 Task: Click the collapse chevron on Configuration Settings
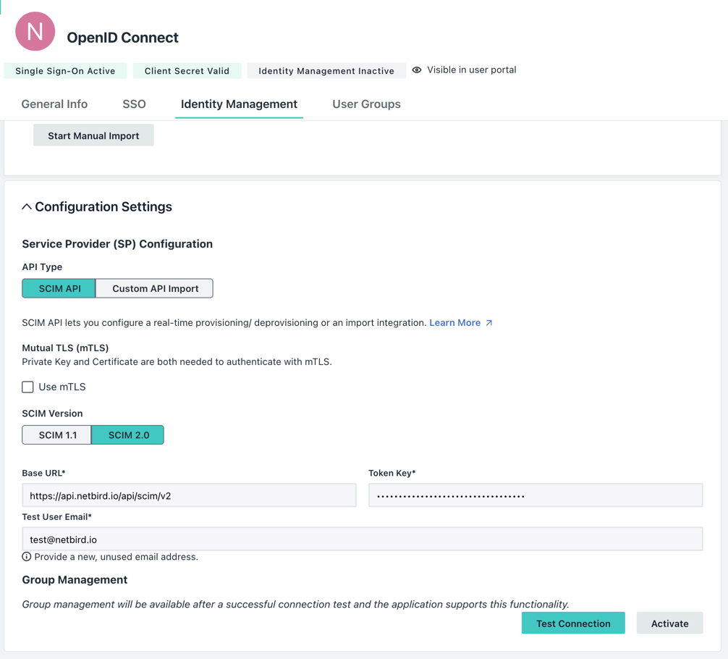click(27, 206)
